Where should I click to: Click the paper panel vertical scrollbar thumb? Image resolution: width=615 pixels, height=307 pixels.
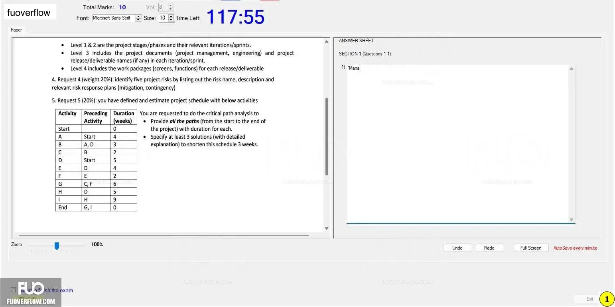tap(327, 136)
